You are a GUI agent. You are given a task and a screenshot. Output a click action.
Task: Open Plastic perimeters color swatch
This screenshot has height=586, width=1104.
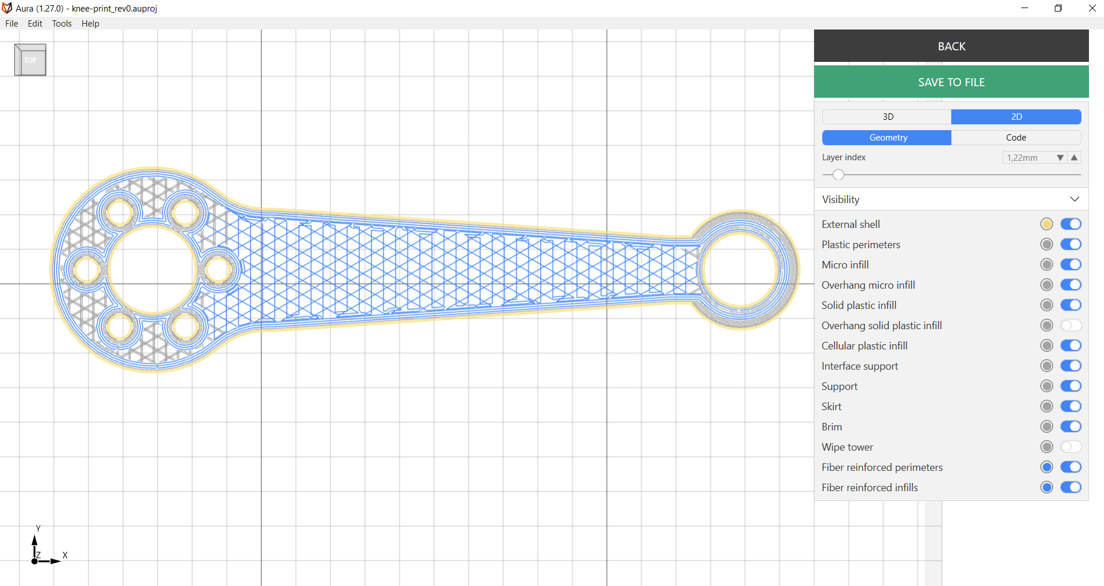point(1046,244)
